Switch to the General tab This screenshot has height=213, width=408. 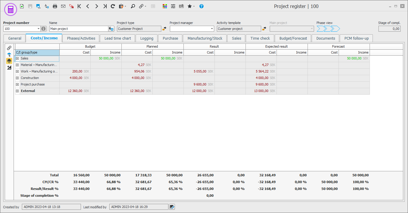pyautogui.click(x=15, y=38)
